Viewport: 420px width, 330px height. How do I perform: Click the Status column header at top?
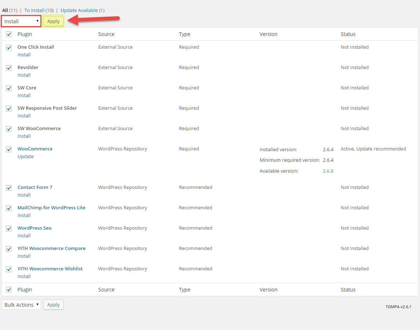click(x=348, y=34)
